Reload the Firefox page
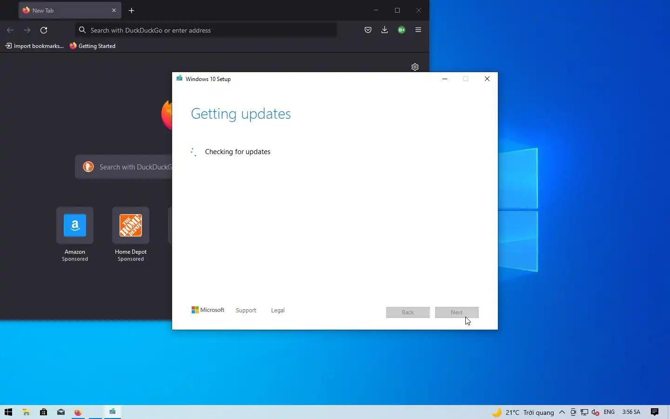 [x=44, y=30]
